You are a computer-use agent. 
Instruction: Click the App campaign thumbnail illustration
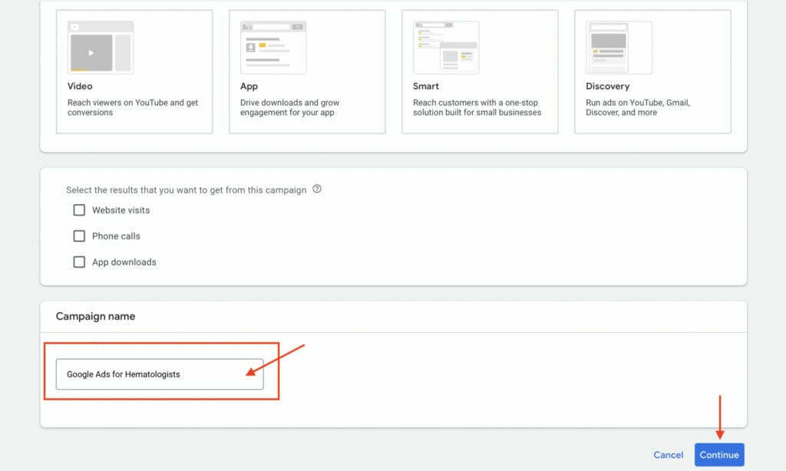273,48
